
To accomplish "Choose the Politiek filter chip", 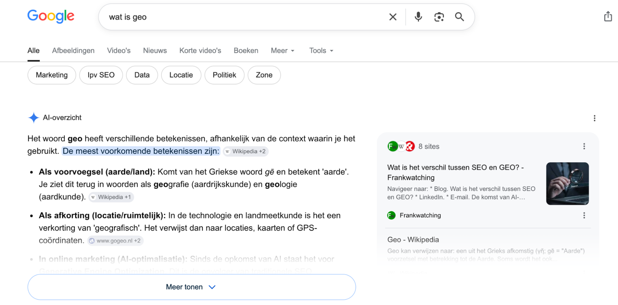I will [x=224, y=75].
